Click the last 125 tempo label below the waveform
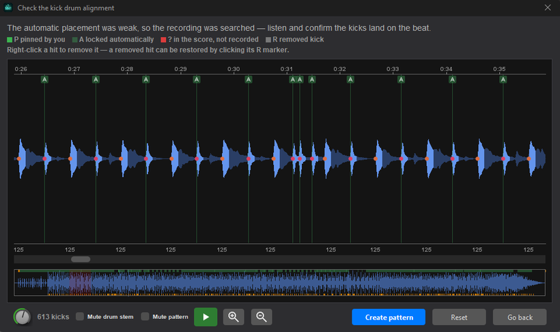This screenshot has width=560, height=332. [528, 250]
